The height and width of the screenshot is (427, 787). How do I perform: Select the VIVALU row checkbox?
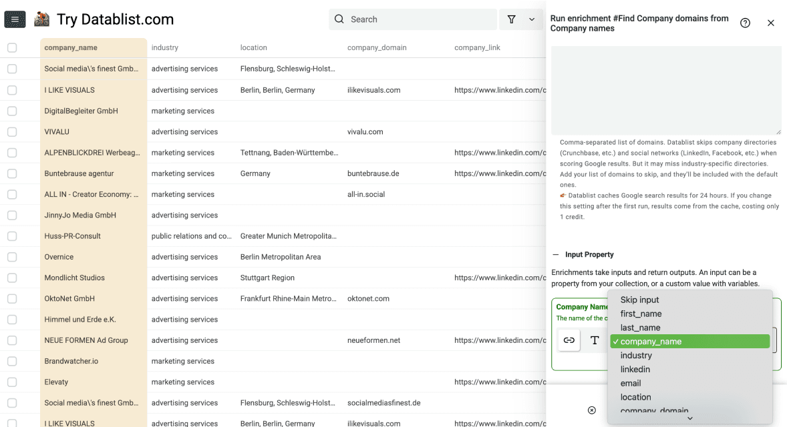(x=12, y=132)
